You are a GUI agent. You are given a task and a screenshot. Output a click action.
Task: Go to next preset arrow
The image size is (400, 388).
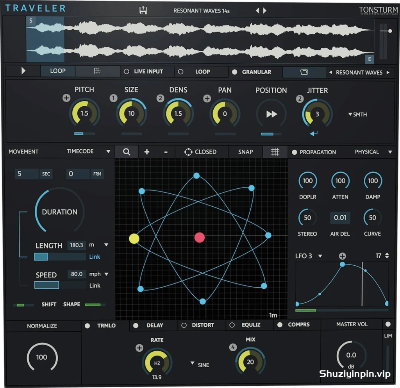(x=265, y=11)
